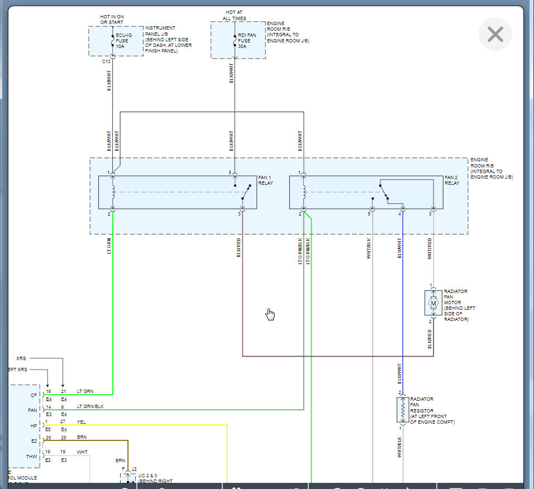Click the C13 connector label below fuse

106,61
